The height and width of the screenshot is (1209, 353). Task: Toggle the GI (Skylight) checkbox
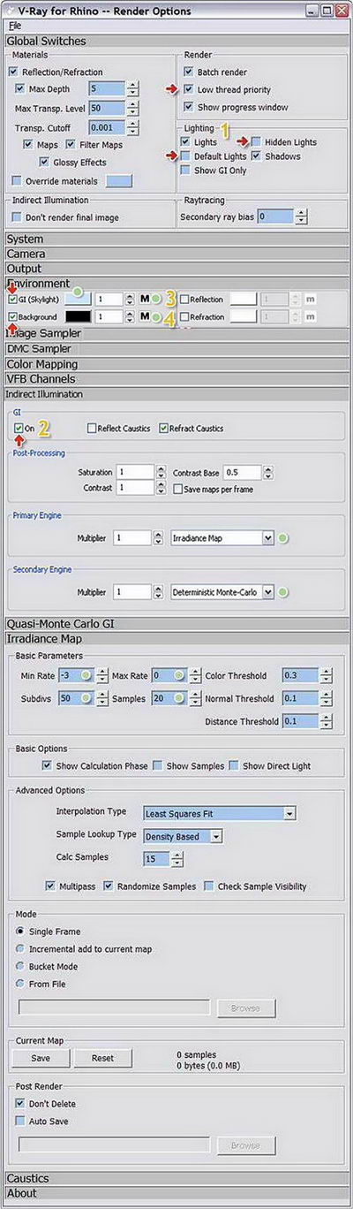(x=11, y=299)
